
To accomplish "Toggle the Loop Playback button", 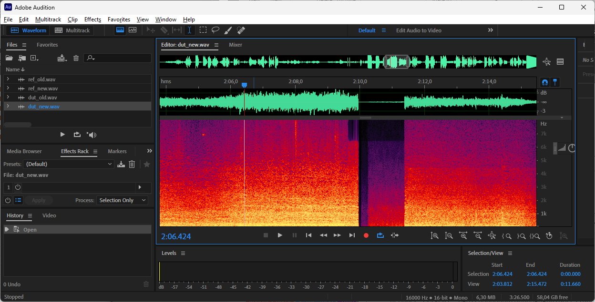I will 380,235.
